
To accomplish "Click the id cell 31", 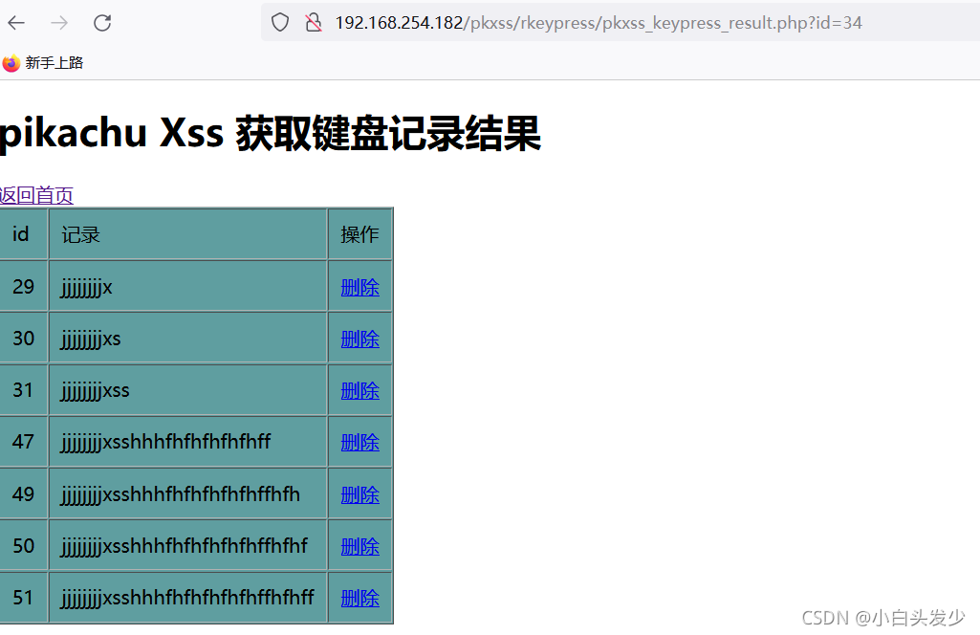I will [23, 390].
